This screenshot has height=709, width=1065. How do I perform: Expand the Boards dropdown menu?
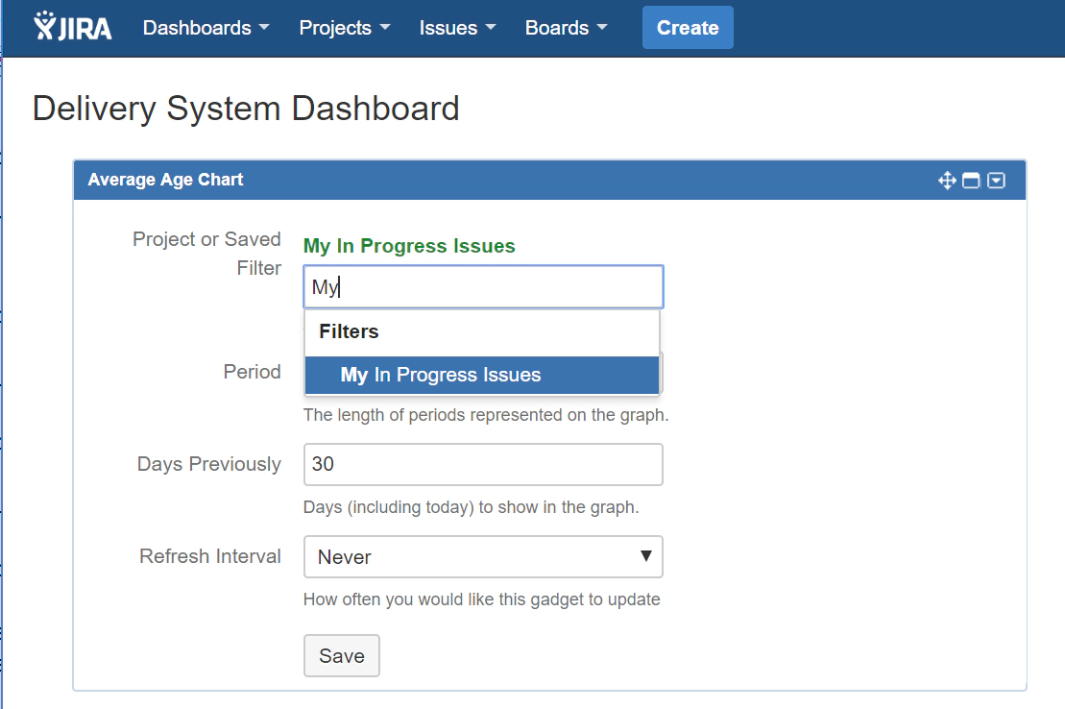click(566, 28)
